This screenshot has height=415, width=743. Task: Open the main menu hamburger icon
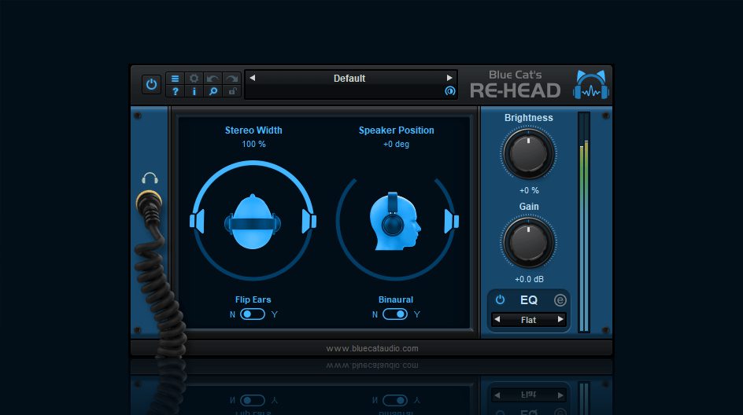[175, 79]
